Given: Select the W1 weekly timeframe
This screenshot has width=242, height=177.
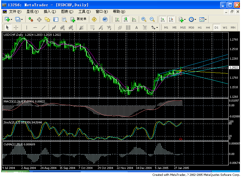Looking at the screenshot, I should [x=225, y=27].
